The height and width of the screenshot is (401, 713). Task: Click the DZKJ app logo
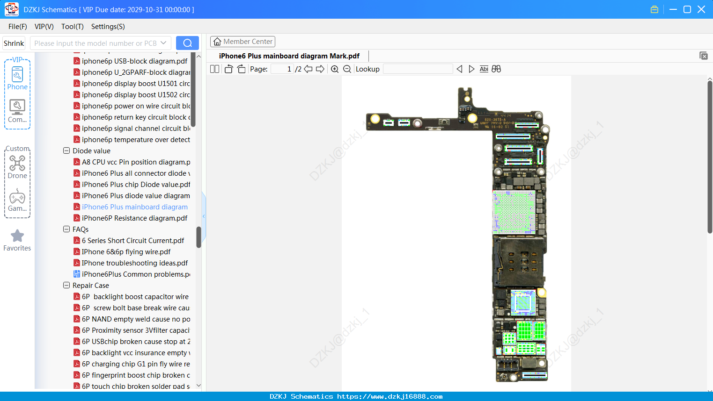click(11, 9)
